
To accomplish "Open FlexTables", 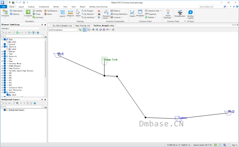I will pos(140,13).
